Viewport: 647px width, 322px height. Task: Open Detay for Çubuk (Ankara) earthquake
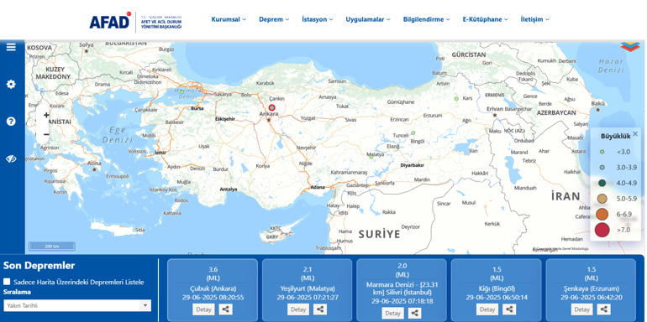[203, 309]
